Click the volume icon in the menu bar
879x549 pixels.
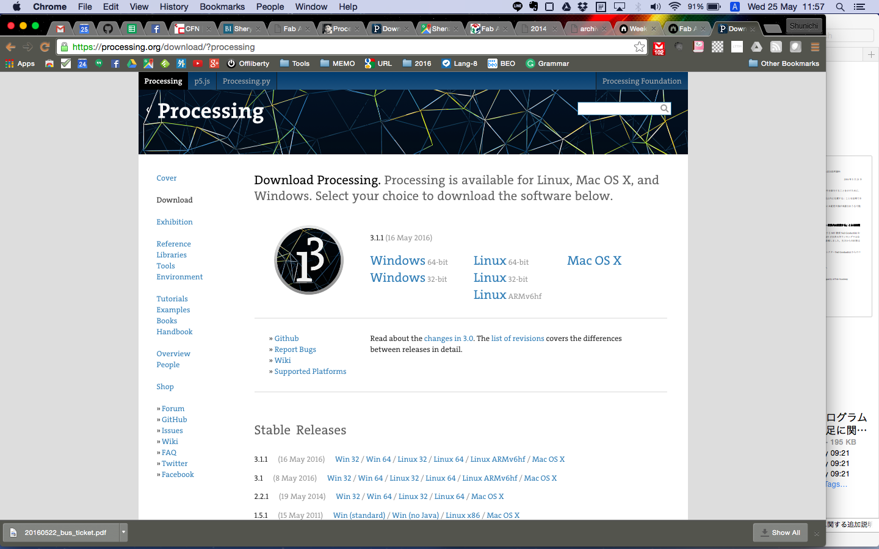click(x=656, y=7)
